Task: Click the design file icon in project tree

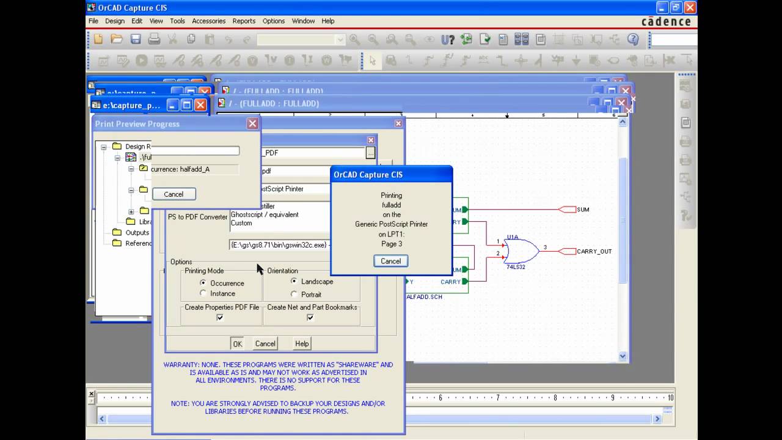Action: tap(131, 157)
